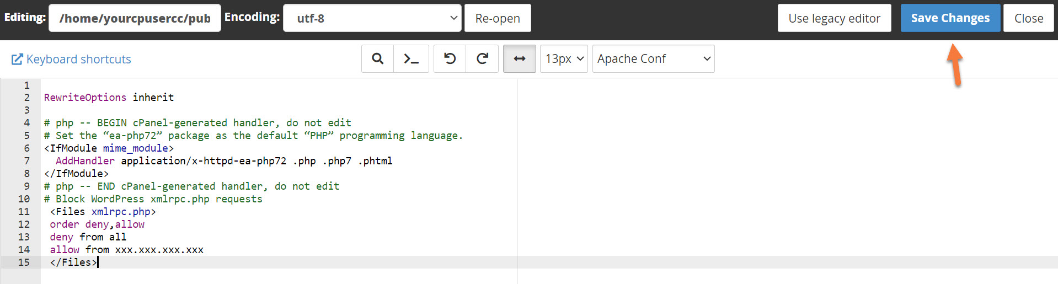Open the Keyboard shortcuts link
The image size is (1058, 284).
pos(79,59)
